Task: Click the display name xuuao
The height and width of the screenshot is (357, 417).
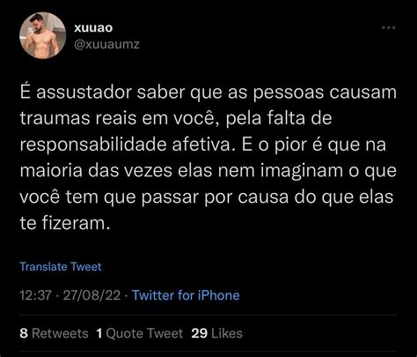Action: click(x=93, y=27)
